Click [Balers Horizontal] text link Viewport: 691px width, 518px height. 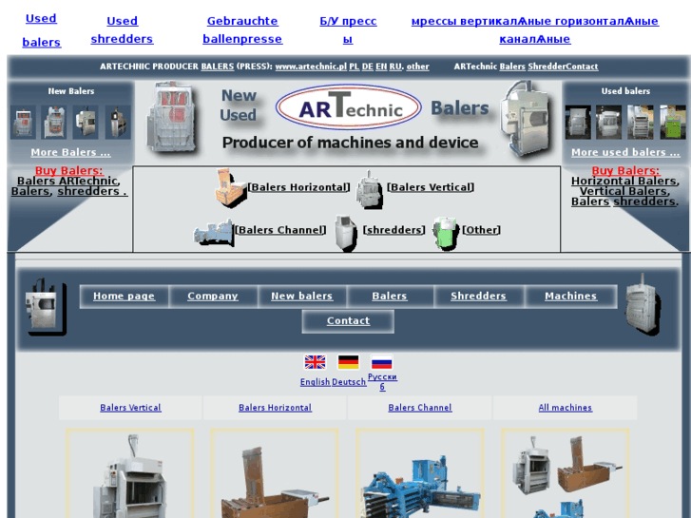coord(298,187)
